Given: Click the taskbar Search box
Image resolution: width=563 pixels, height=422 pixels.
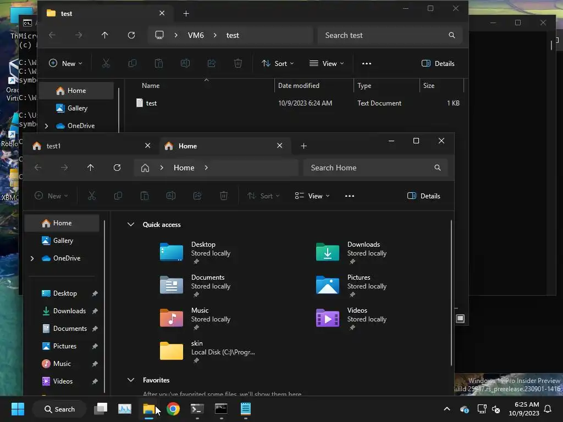Looking at the screenshot, I should point(59,409).
